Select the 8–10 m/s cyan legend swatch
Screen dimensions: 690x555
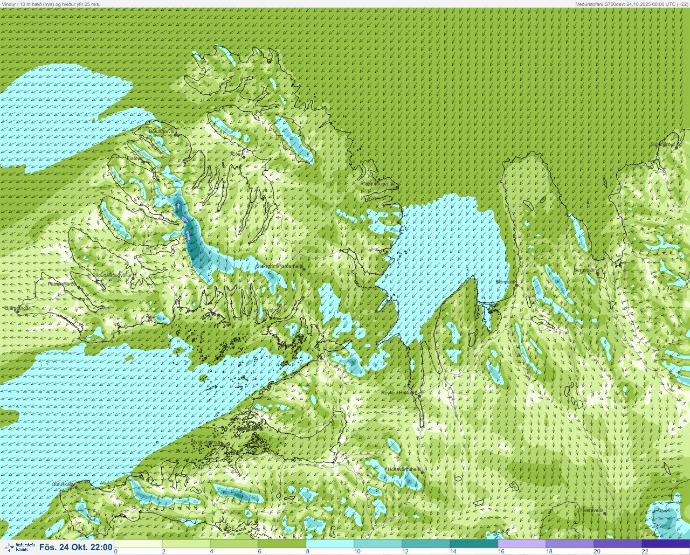330,544
